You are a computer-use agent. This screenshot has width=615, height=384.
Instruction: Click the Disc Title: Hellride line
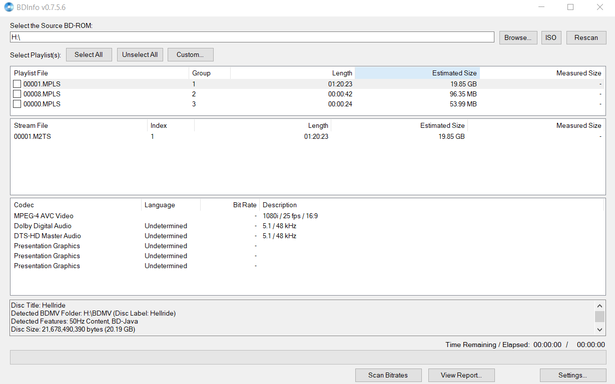(x=38, y=305)
